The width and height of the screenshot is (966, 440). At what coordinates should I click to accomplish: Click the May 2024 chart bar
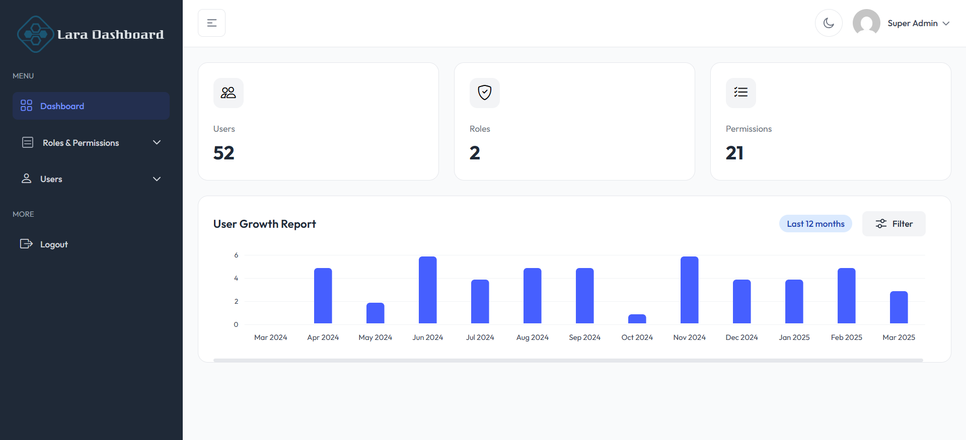click(376, 313)
